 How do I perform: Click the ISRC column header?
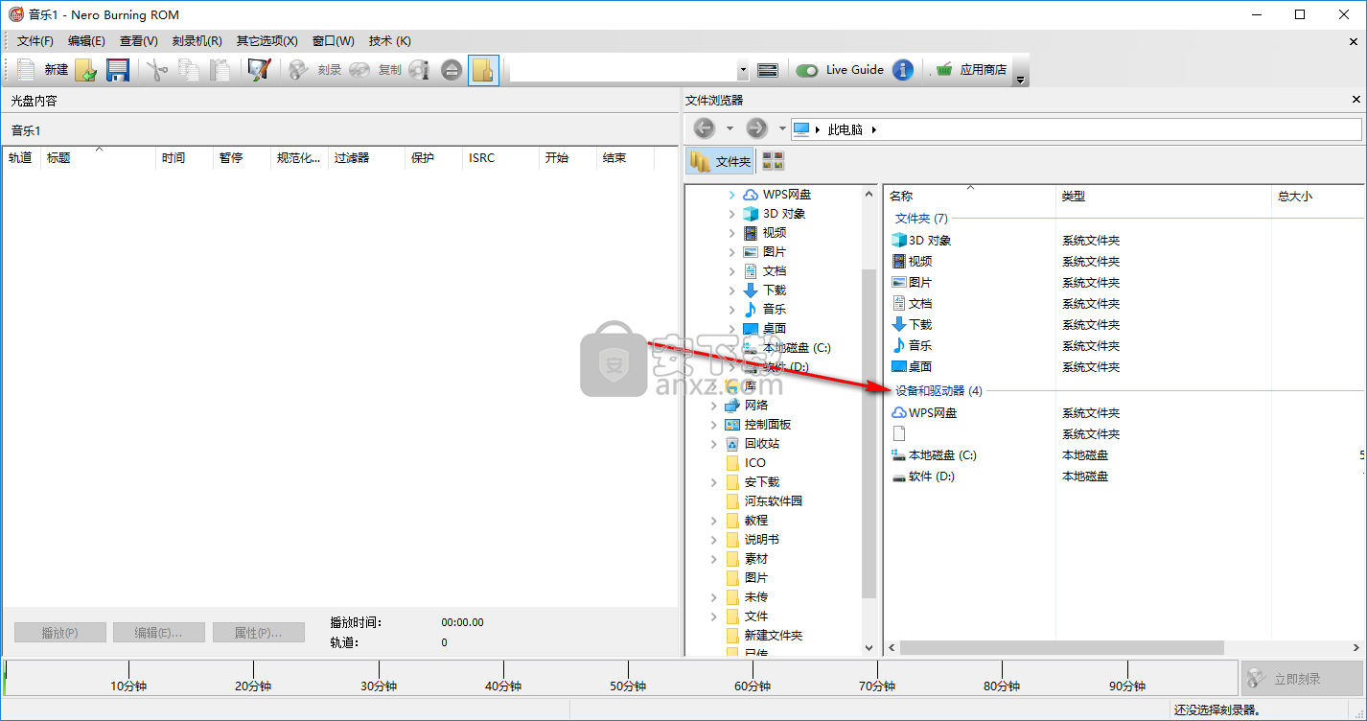(x=500, y=158)
